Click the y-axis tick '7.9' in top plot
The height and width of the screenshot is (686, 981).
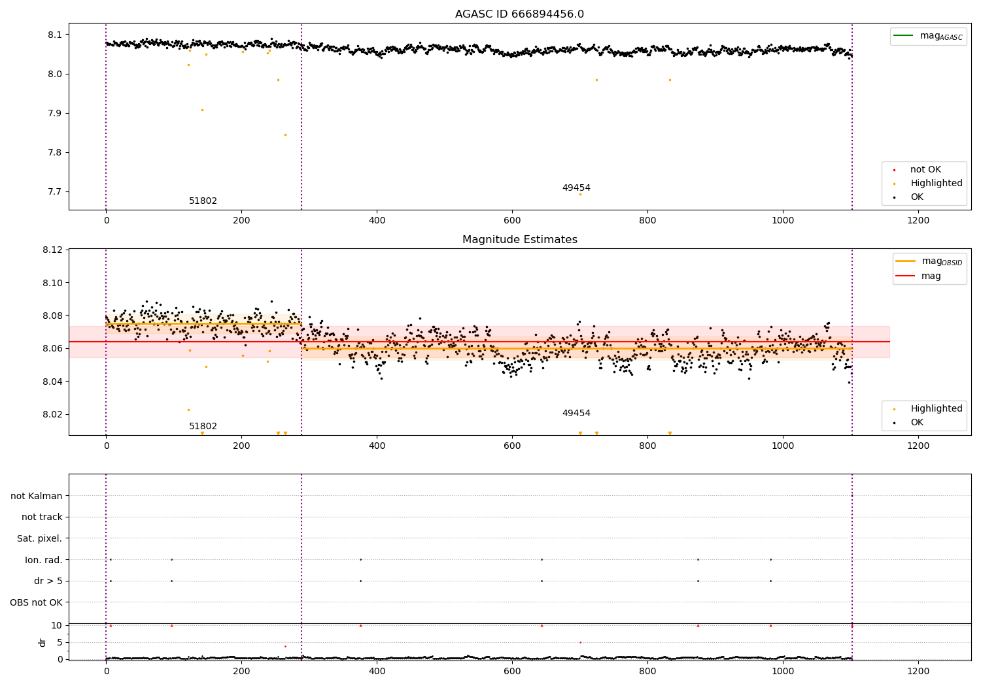tap(55, 114)
